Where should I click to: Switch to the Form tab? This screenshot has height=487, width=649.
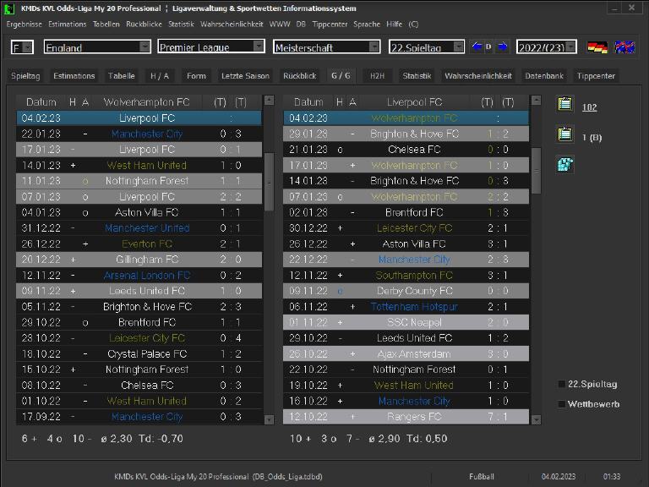[196, 76]
